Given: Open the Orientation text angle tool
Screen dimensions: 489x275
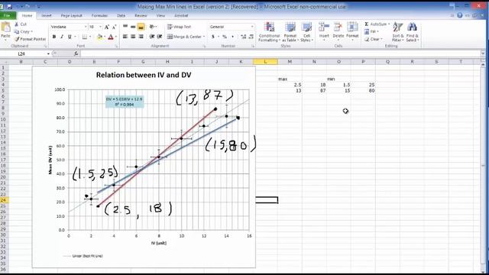Looking at the screenshot, I should click(x=152, y=27).
